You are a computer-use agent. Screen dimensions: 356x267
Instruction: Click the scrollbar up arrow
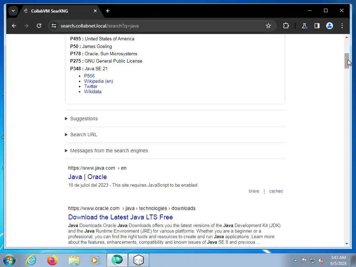point(347,37)
